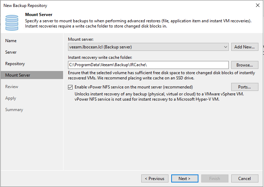Toggle Enable vPower NFS service checkbox
The height and width of the screenshot is (187, 264).
(70, 87)
